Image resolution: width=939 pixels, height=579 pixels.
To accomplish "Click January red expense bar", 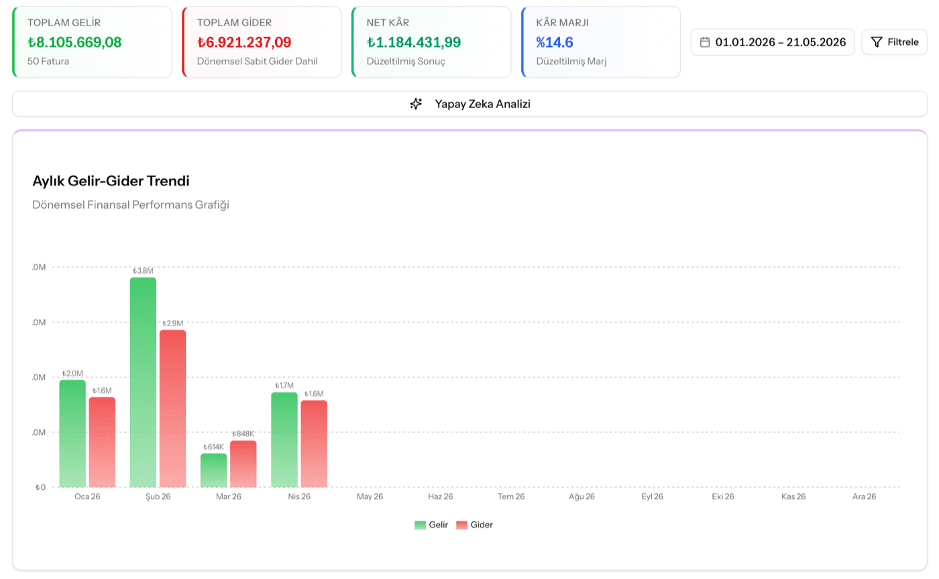I will [x=102, y=442].
